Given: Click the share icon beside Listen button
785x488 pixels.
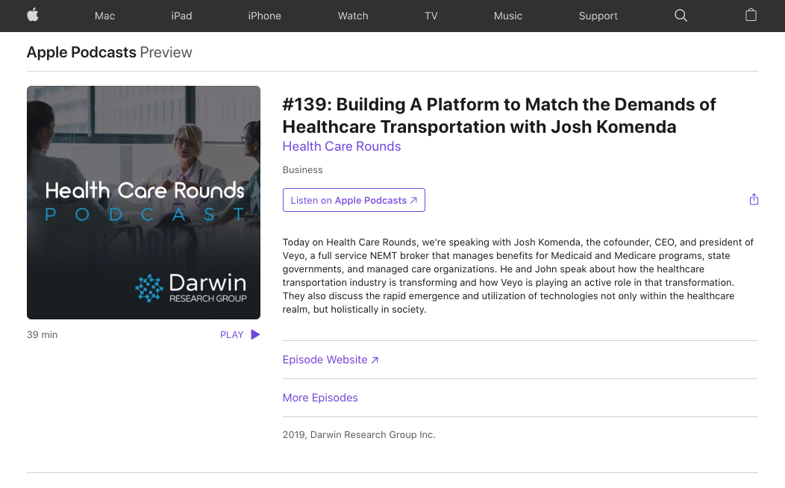Looking at the screenshot, I should point(754,199).
